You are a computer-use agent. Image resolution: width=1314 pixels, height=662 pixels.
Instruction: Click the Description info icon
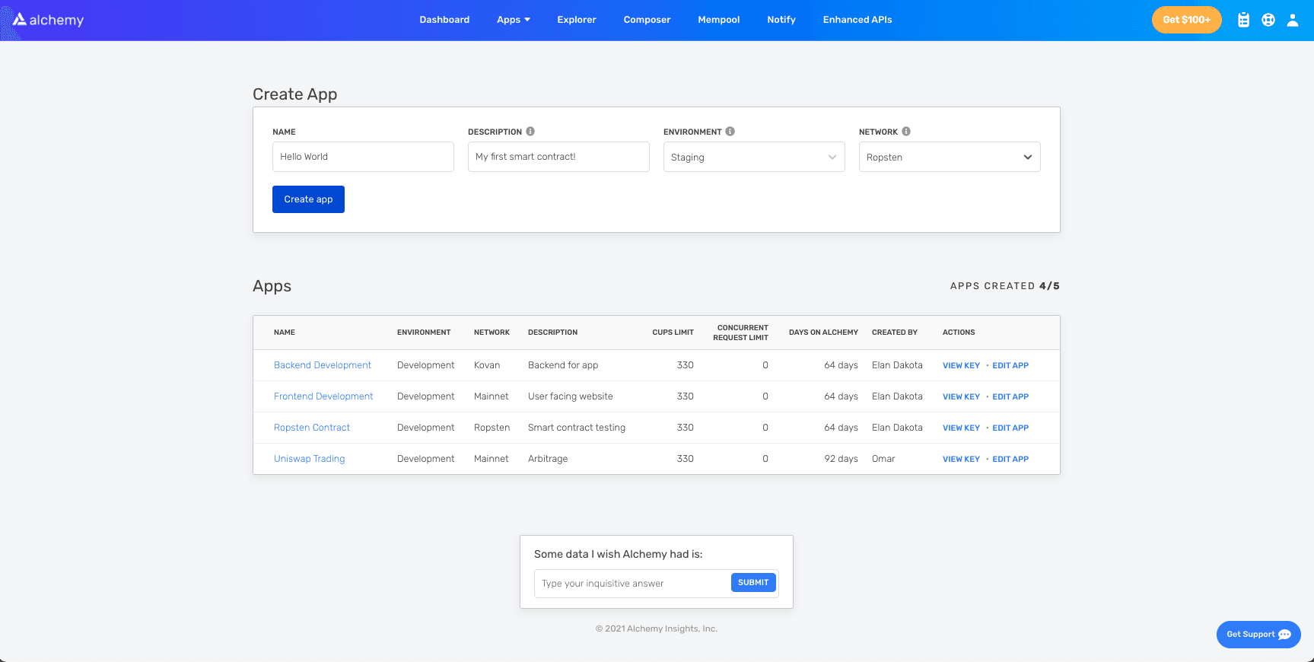tap(530, 131)
